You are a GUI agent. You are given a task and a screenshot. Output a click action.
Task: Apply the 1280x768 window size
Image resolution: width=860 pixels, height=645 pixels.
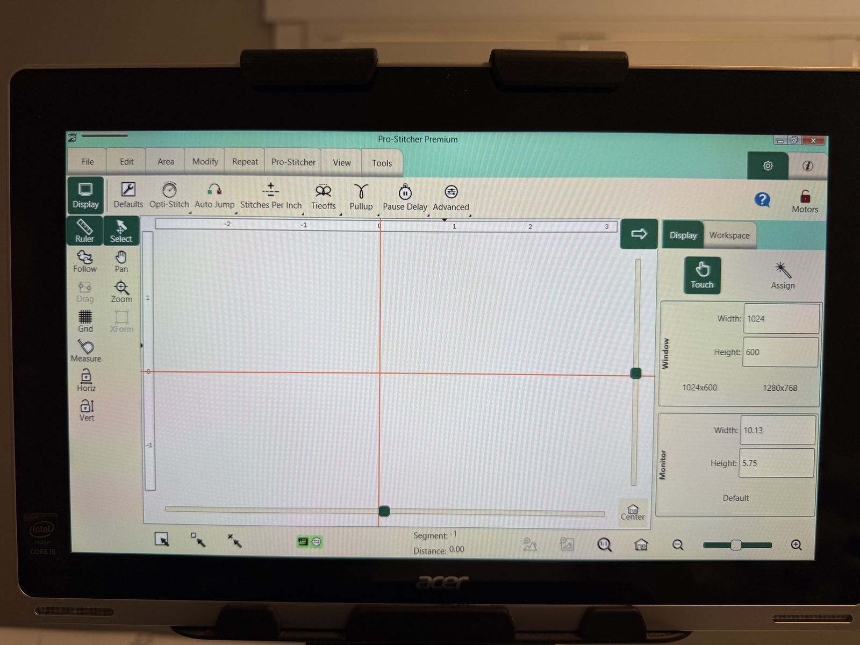[779, 388]
